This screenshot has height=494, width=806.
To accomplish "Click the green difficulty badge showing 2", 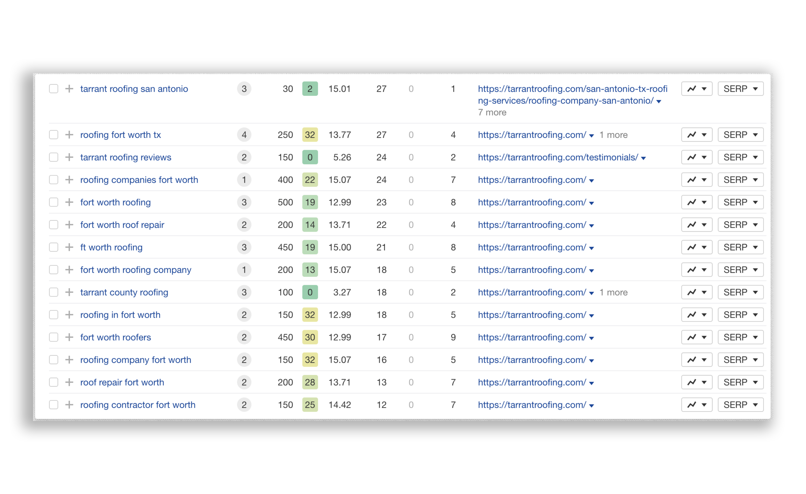I will coord(310,89).
